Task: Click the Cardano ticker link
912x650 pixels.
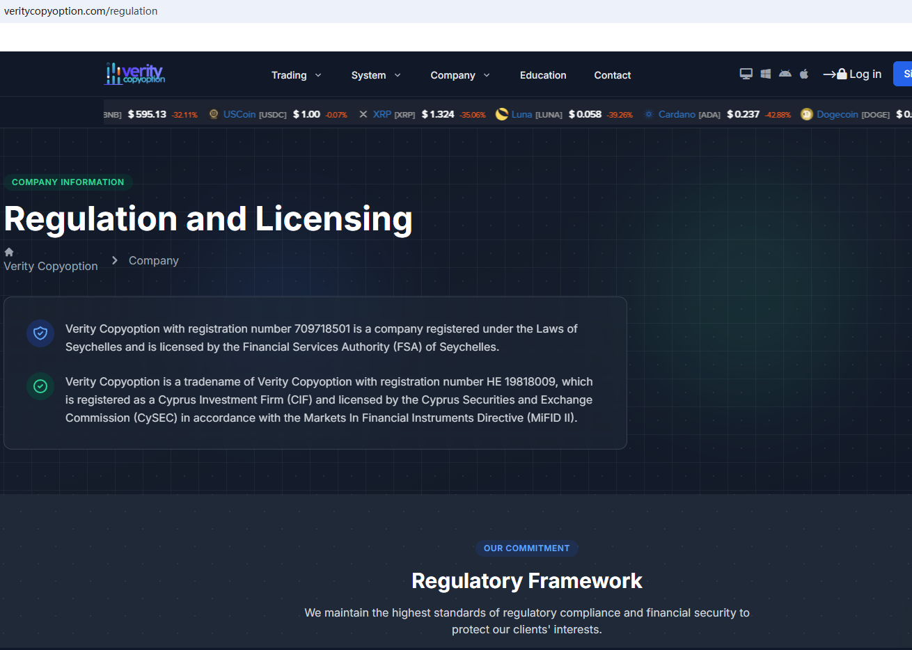Action: 676,114
